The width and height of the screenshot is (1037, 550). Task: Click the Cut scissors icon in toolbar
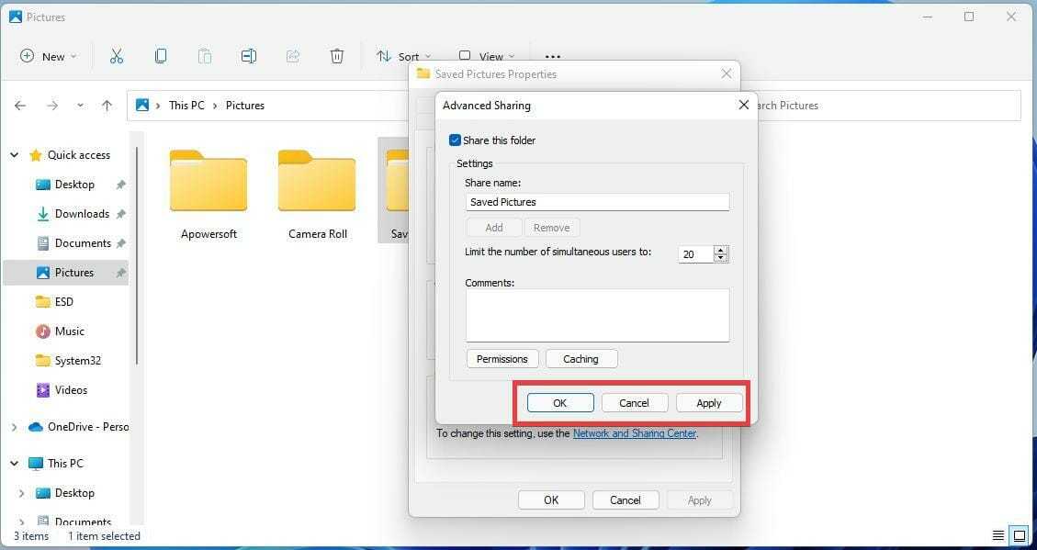[x=117, y=56]
